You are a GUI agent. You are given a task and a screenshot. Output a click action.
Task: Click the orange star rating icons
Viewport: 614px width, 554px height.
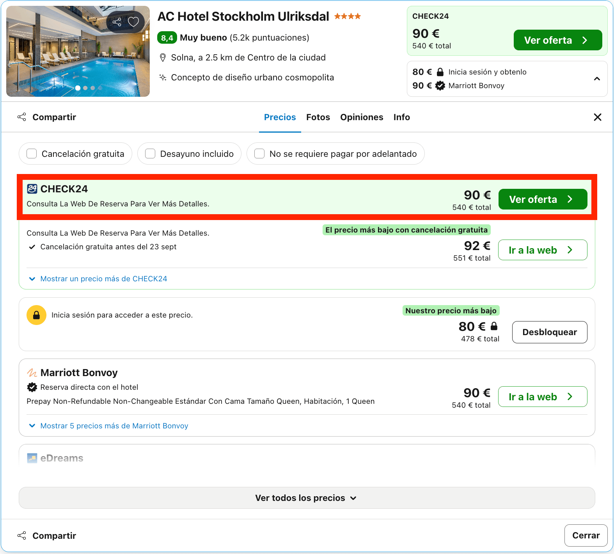348,16
